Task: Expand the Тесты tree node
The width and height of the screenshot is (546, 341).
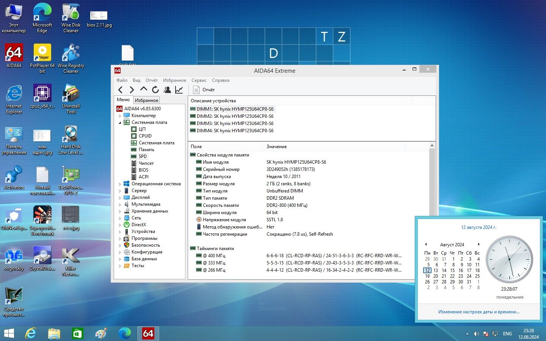Action: pos(120,266)
